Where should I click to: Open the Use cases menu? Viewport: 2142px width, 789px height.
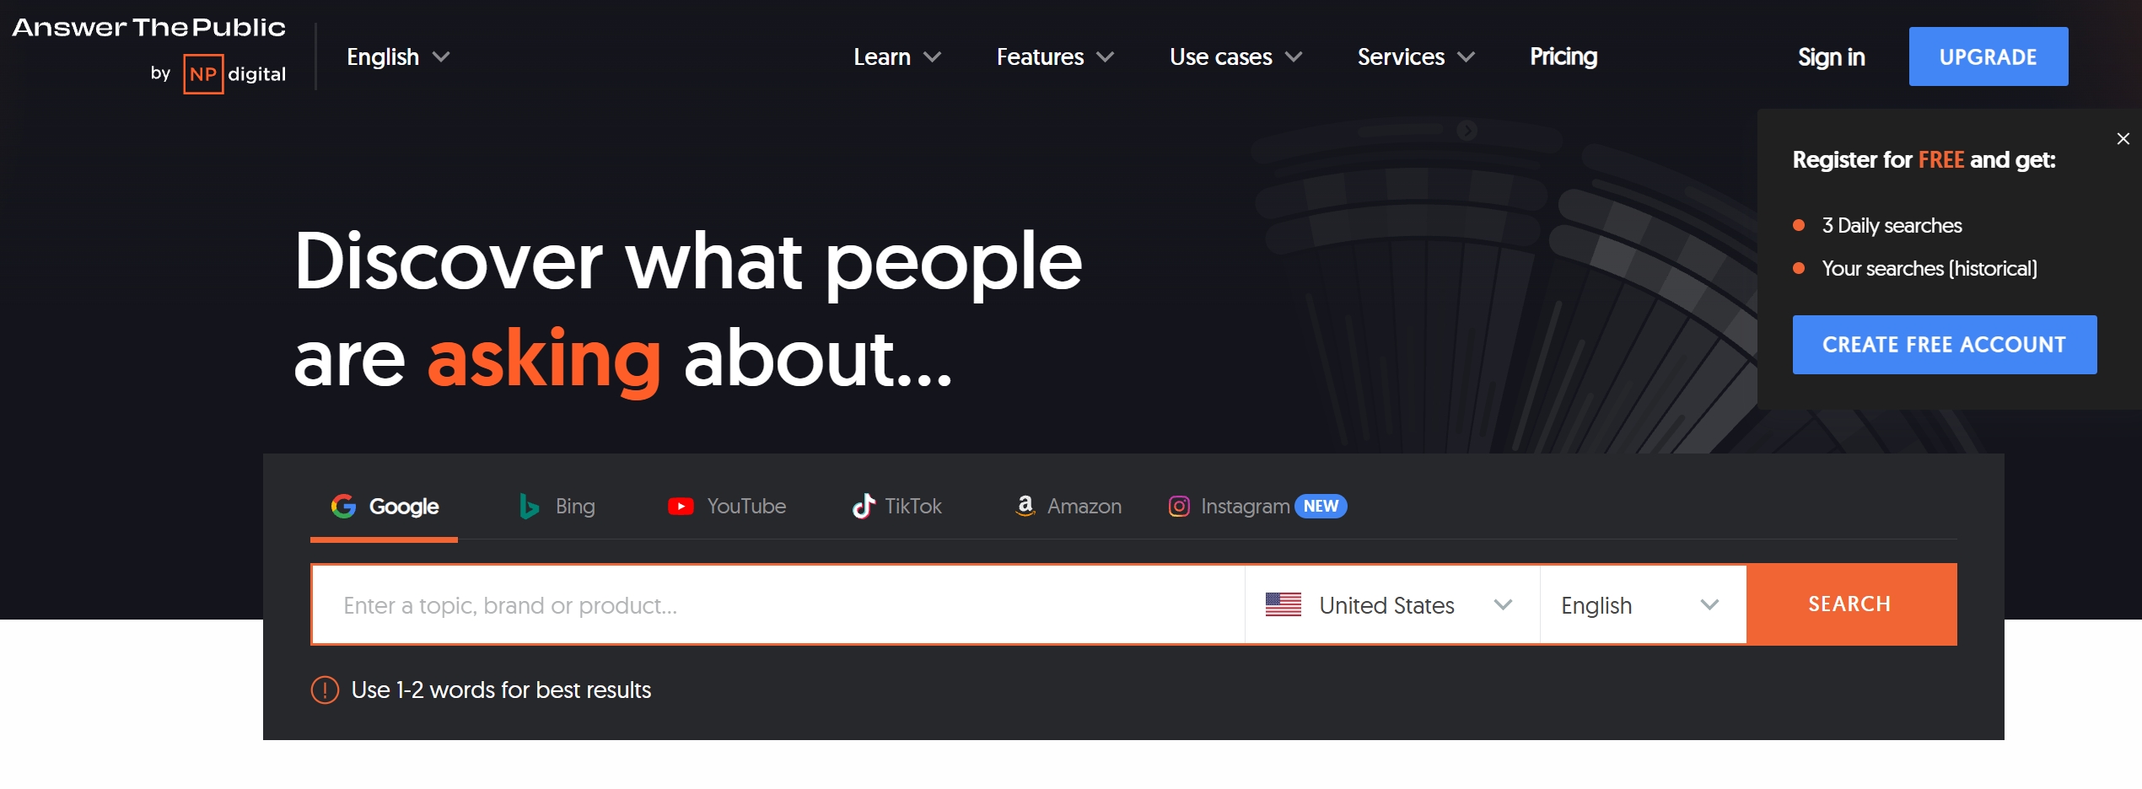[1235, 56]
